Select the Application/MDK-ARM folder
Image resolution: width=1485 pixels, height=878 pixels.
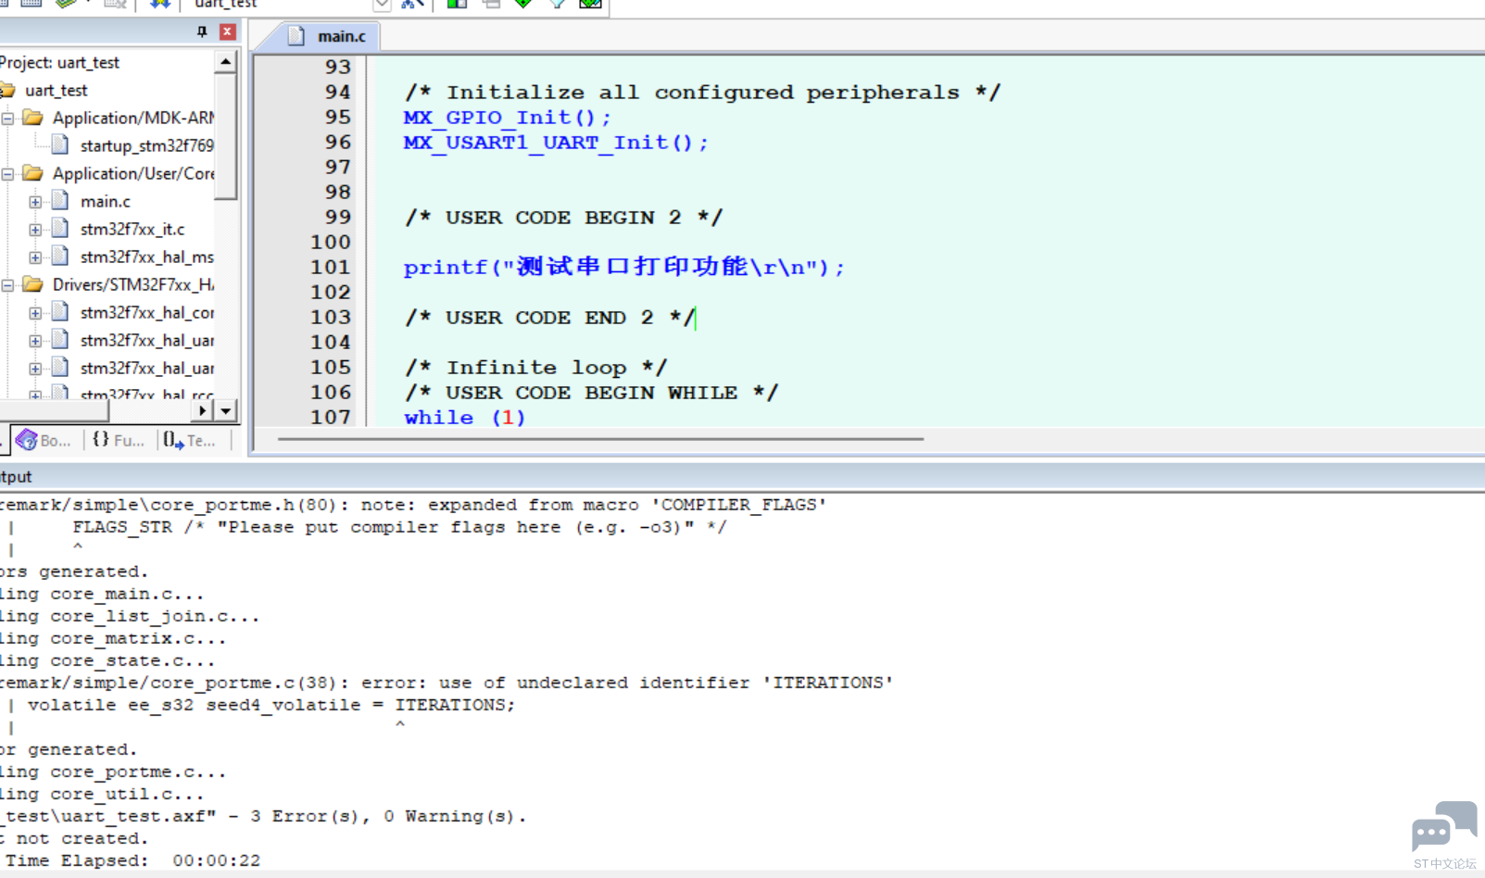[x=132, y=118]
